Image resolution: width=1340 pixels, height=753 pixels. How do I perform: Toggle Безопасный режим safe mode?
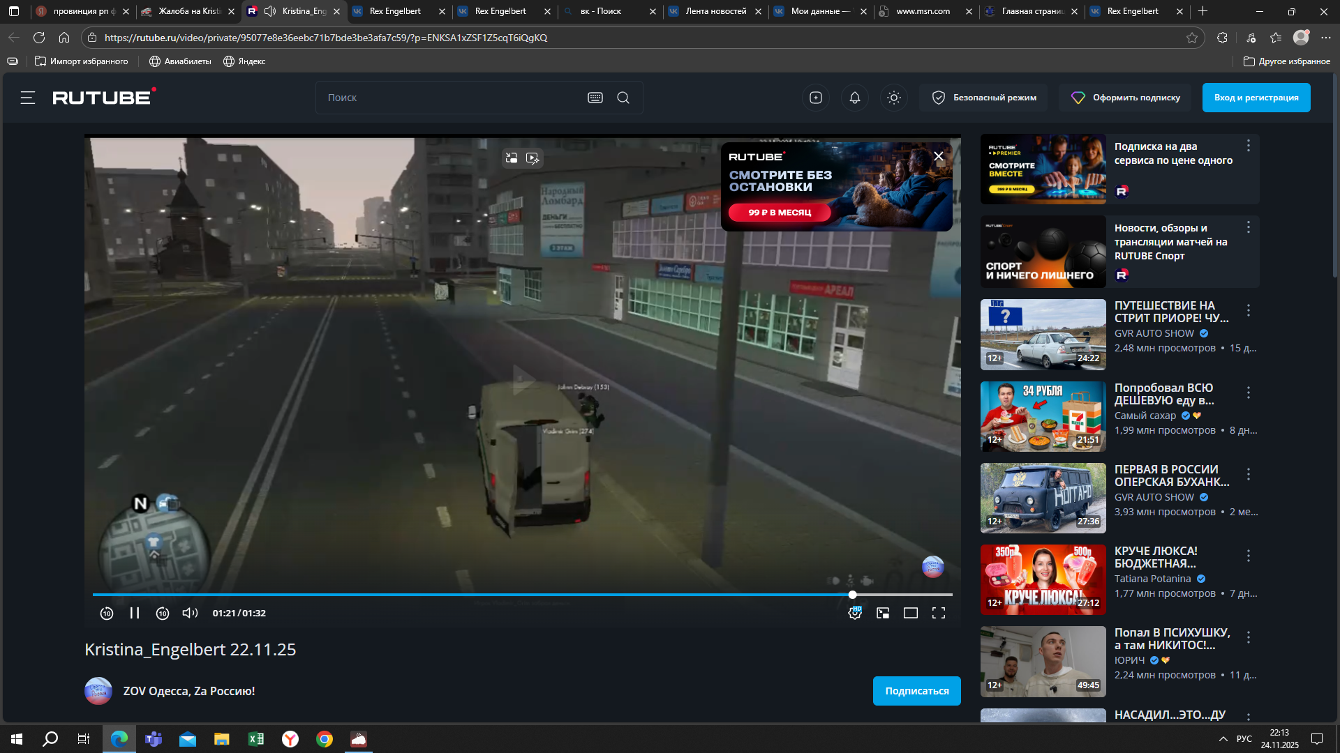985,98
